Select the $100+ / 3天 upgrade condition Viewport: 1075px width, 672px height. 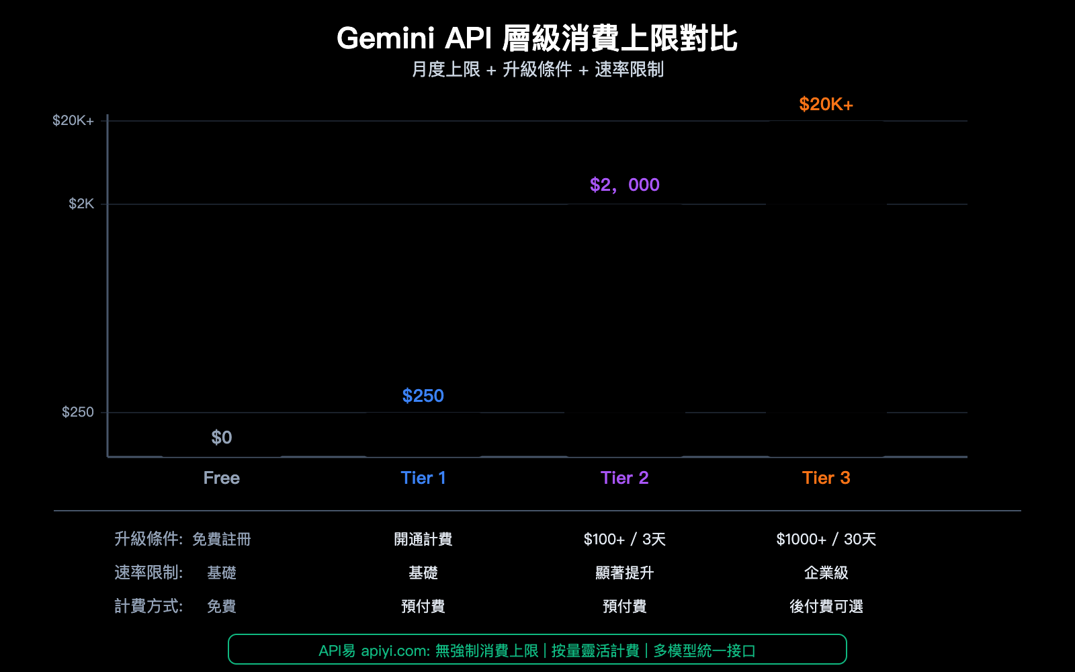click(624, 539)
